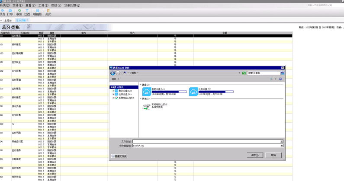
Task: Select the 我的云盘 (U:) drive icon
Action: [x=147, y=92]
